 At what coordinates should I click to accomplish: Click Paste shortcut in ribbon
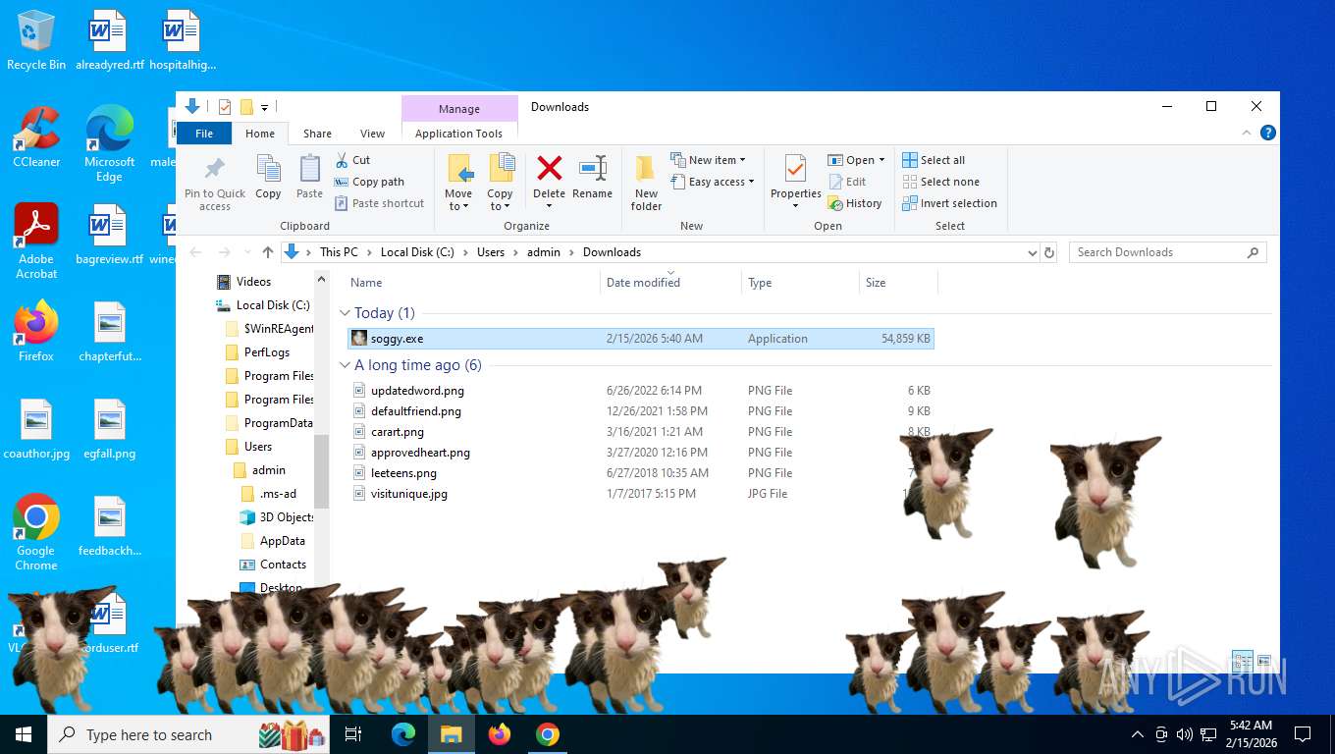379,203
